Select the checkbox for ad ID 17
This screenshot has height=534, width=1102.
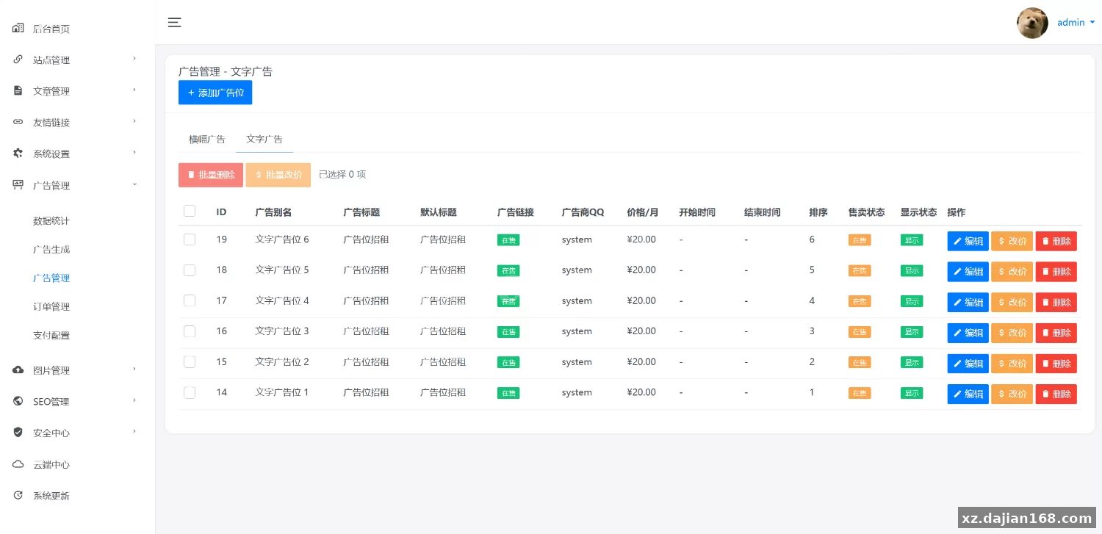(190, 300)
